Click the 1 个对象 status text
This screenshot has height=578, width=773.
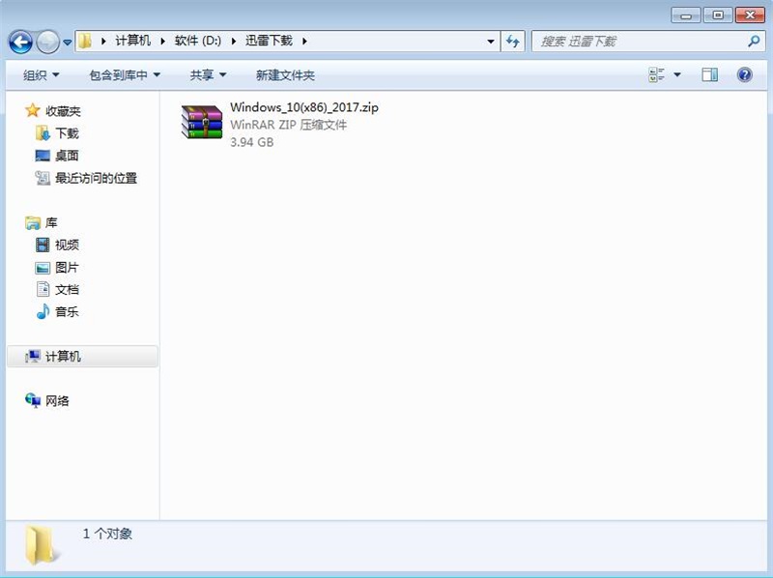[107, 534]
